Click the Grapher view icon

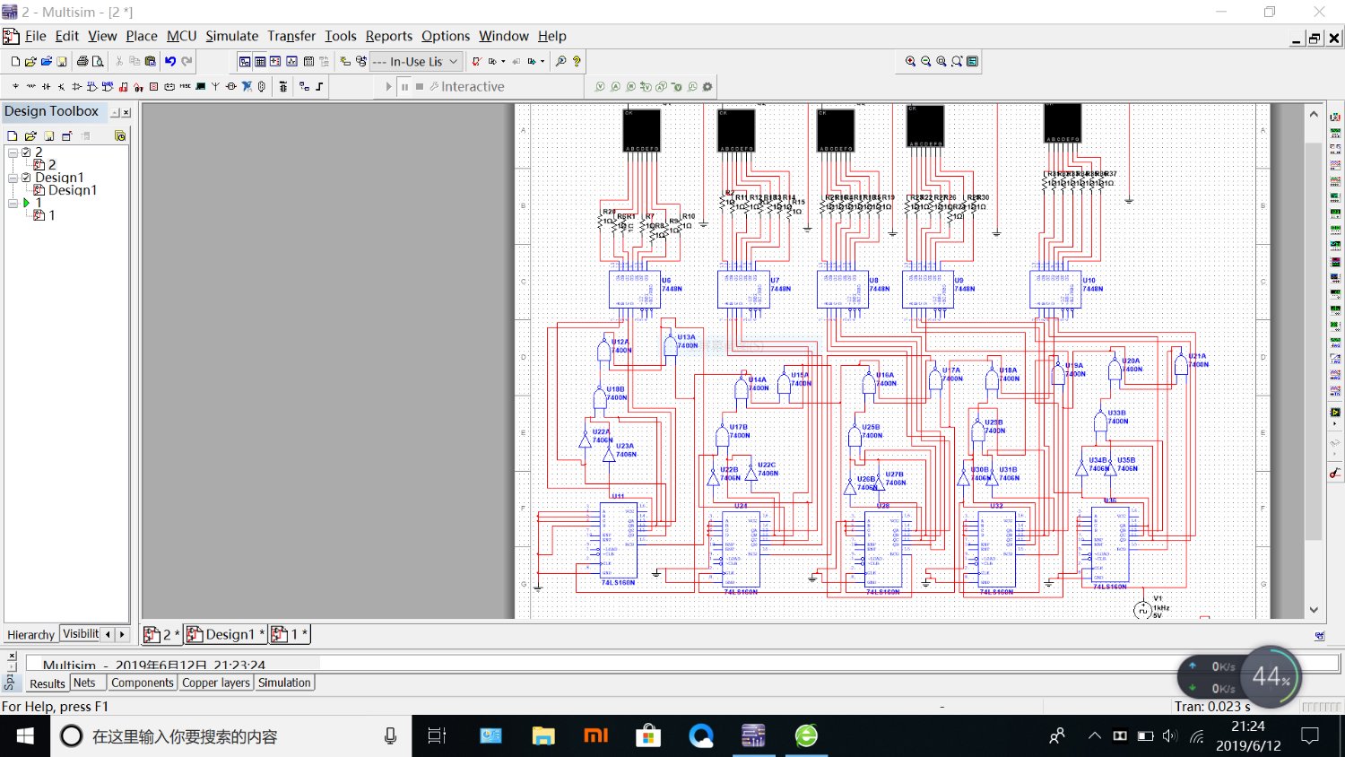pyautogui.click(x=291, y=62)
